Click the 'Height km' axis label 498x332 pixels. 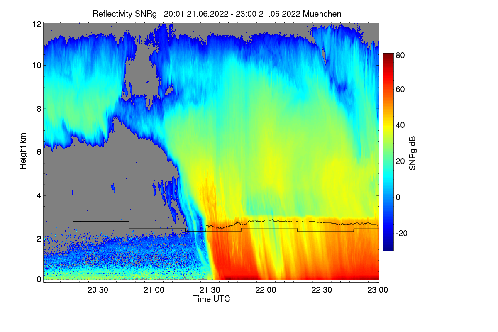coord(23,151)
